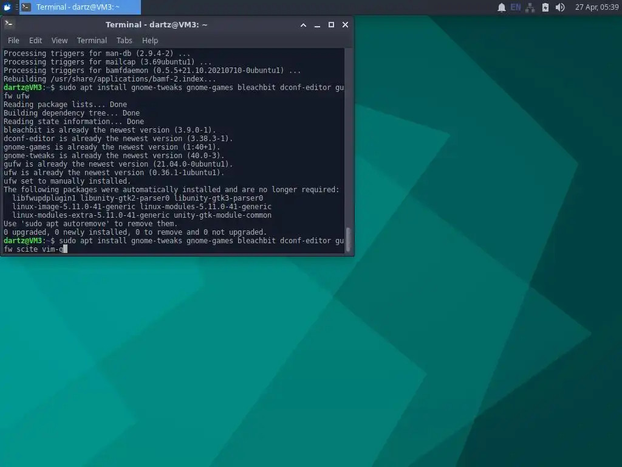
Task: Select the Terminal taskbar window button
Action: tap(81, 7)
